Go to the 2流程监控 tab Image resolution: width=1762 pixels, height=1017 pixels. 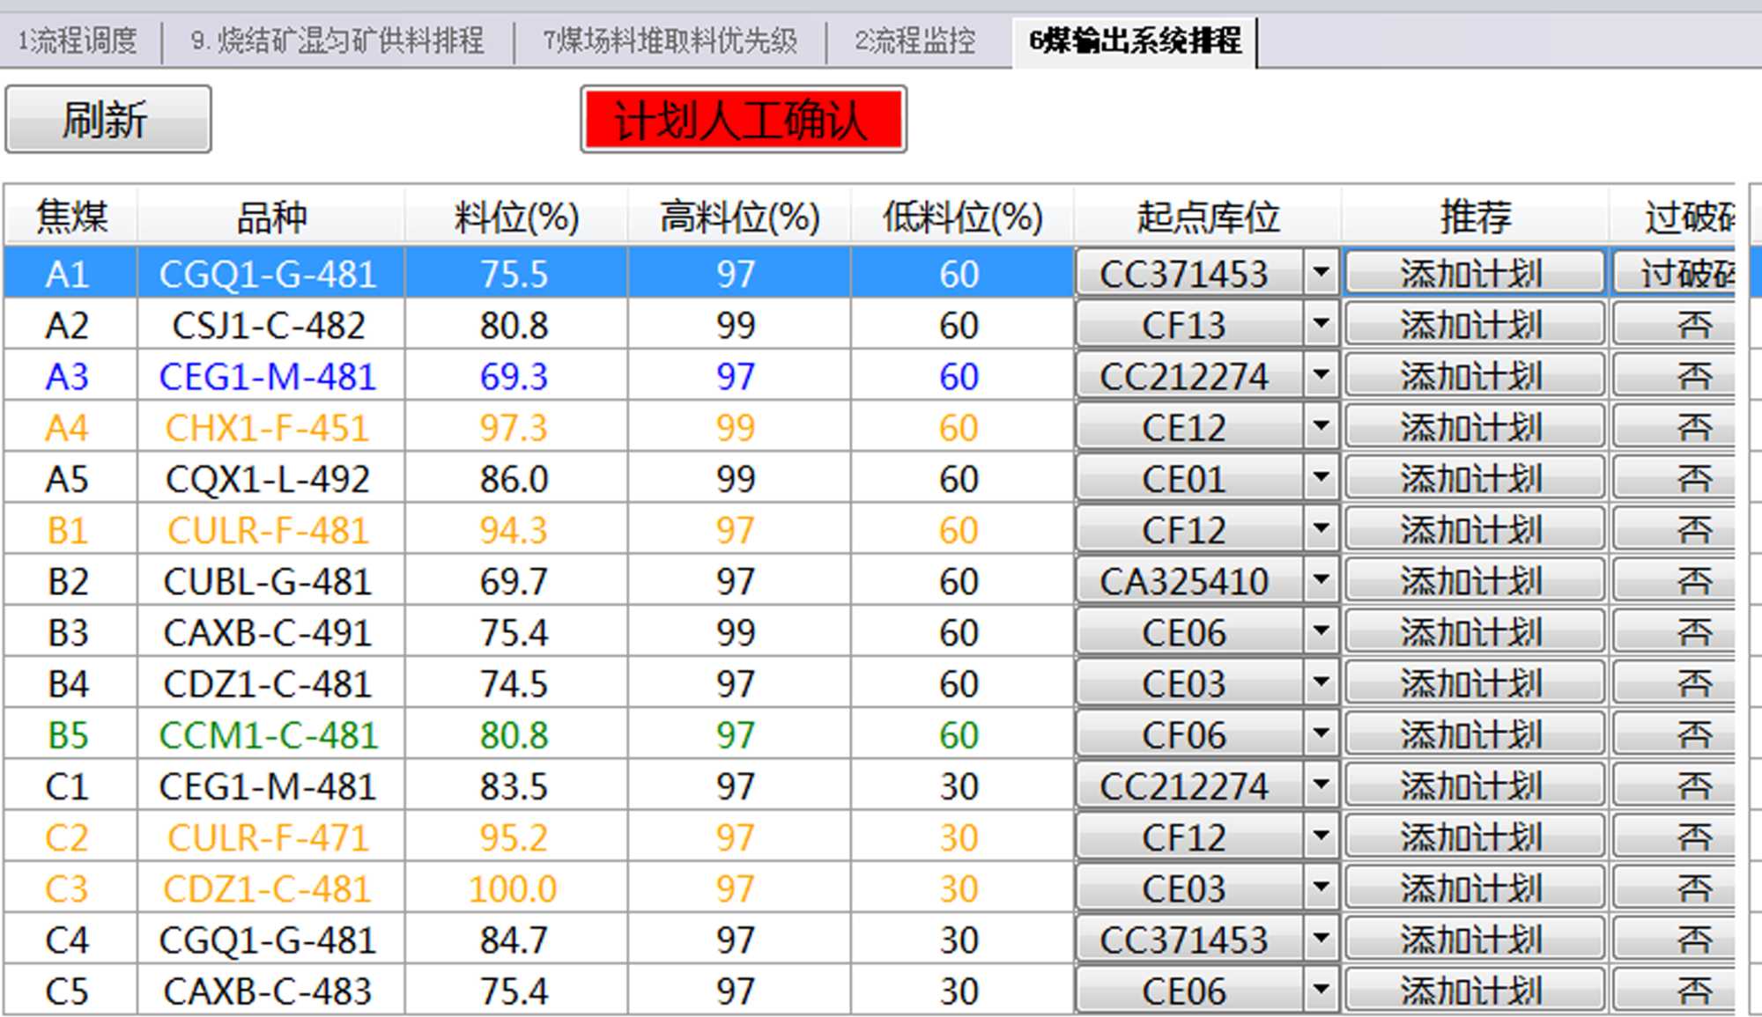click(914, 41)
